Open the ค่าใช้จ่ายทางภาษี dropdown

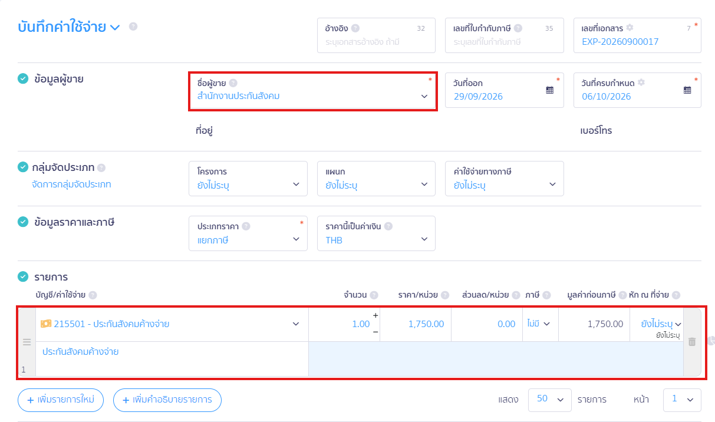click(505, 179)
